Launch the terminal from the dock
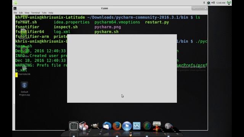This screenshot has width=244, height=137. [x=74, y=126]
